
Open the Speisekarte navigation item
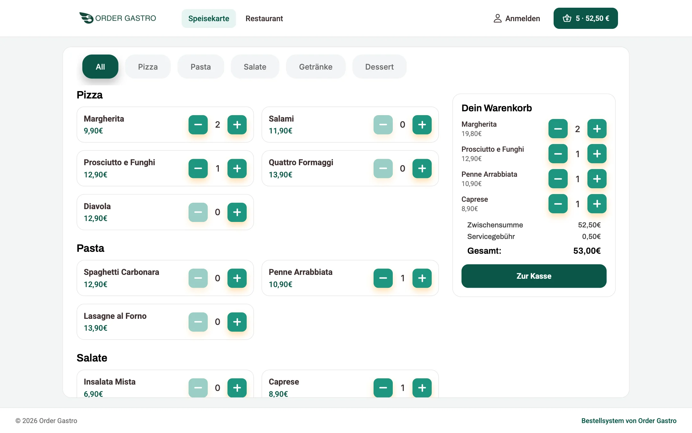[209, 19]
